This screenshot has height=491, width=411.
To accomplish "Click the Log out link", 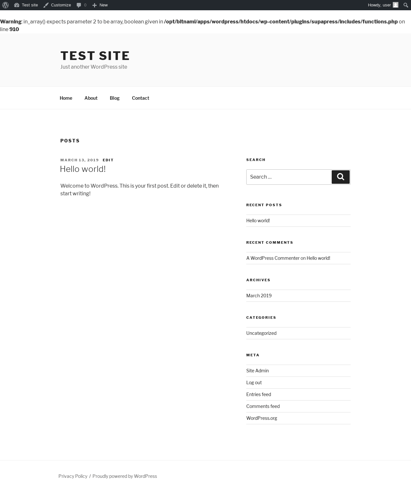I will click(254, 383).
